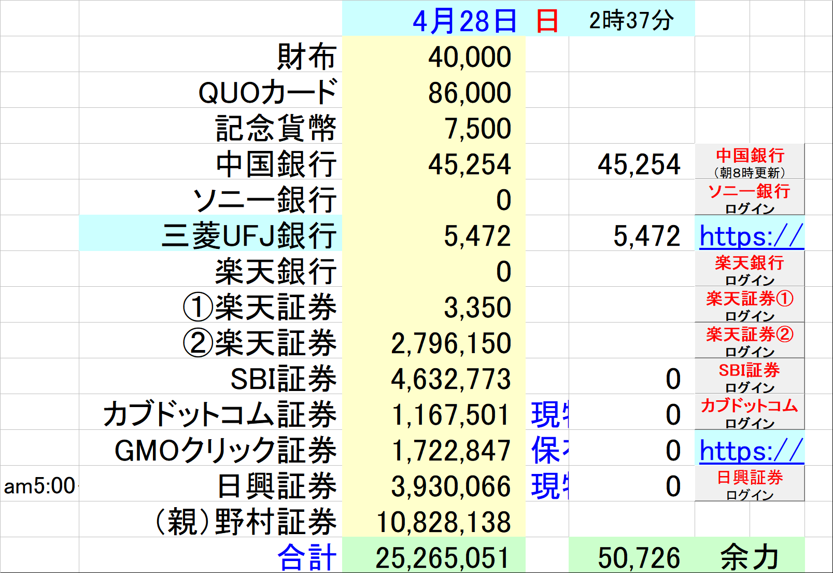Select the 4月28日 date cell
The width and height of the screenshot is (833, 573).
pyautogui.click(x=433, y=19)
